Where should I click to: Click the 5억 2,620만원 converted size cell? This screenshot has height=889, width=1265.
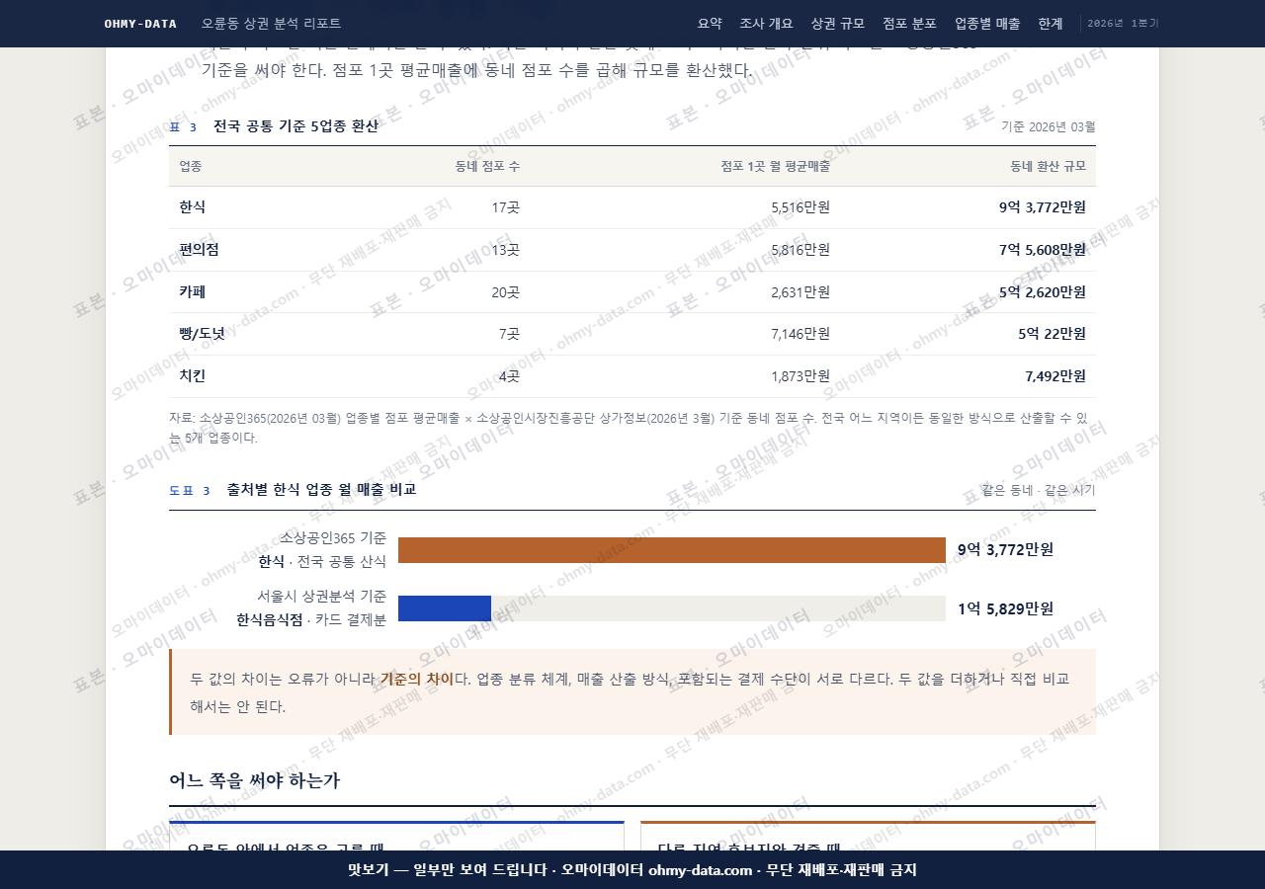click(x=1043, y=292)
